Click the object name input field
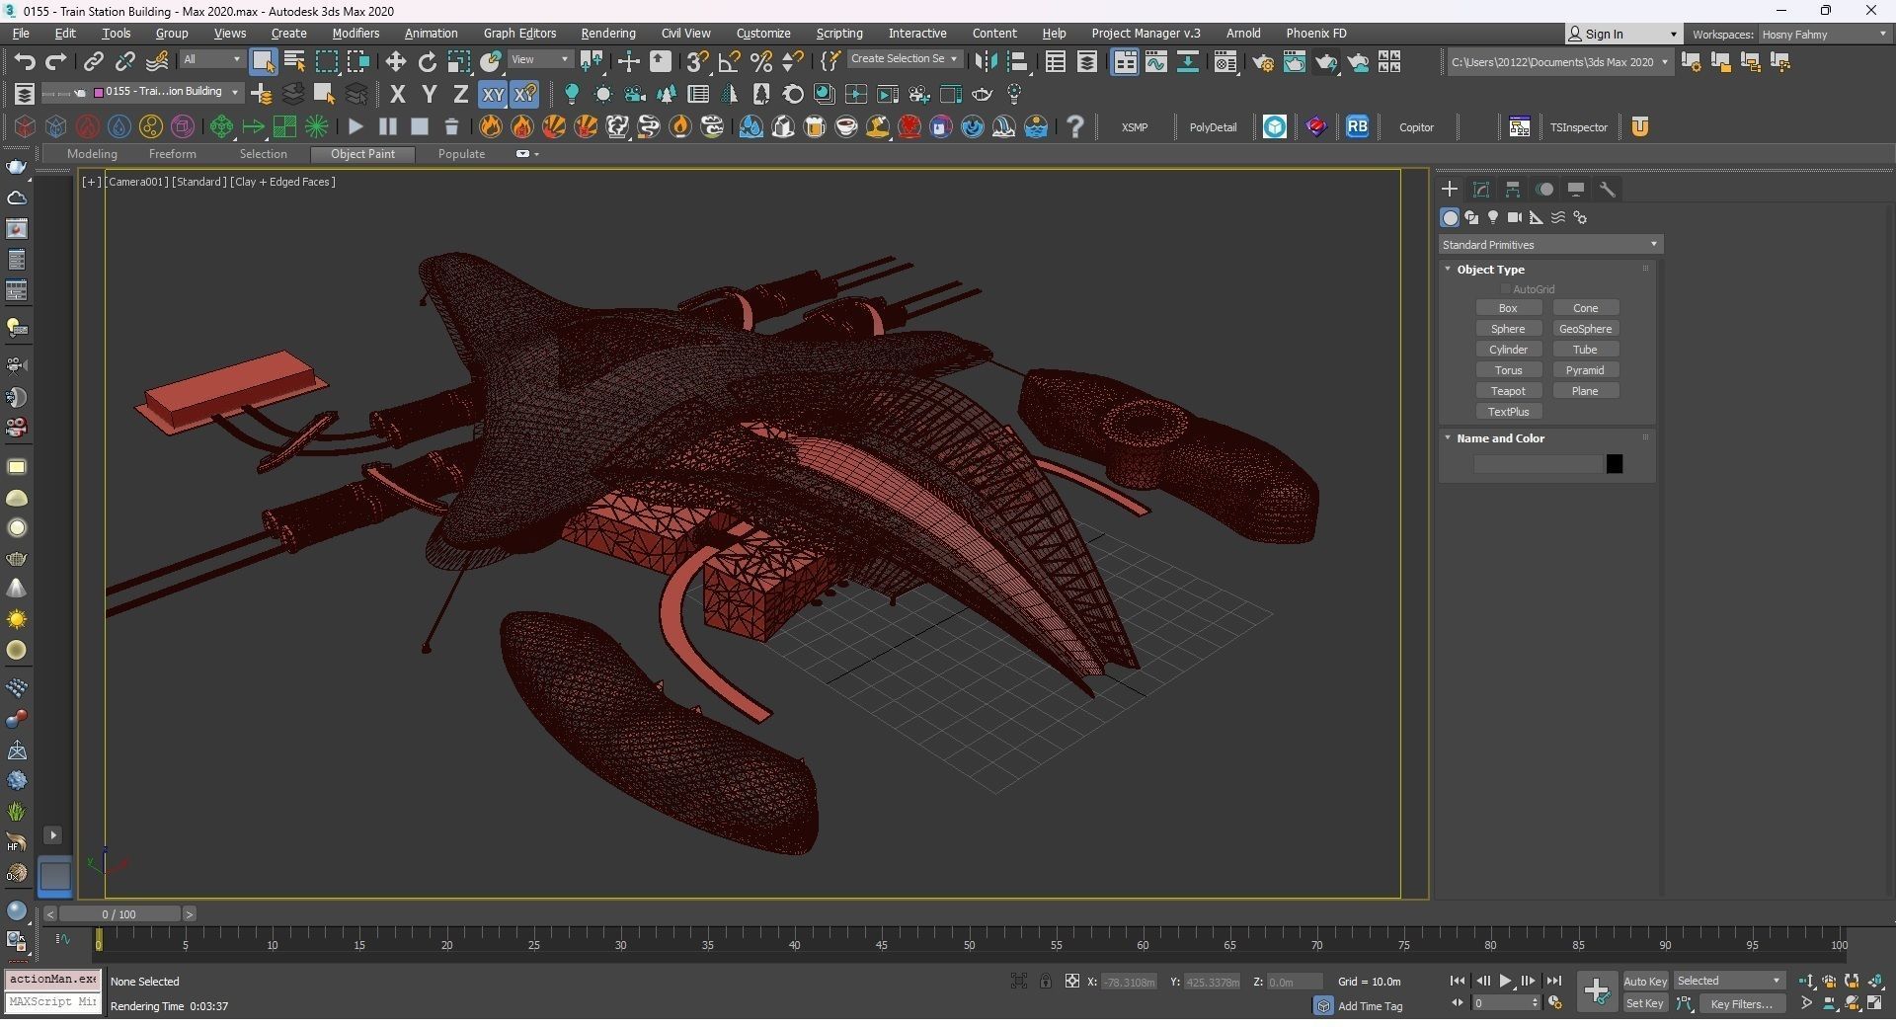Viewport: 1896px width, 1027px height. [x=1538, y=464]
